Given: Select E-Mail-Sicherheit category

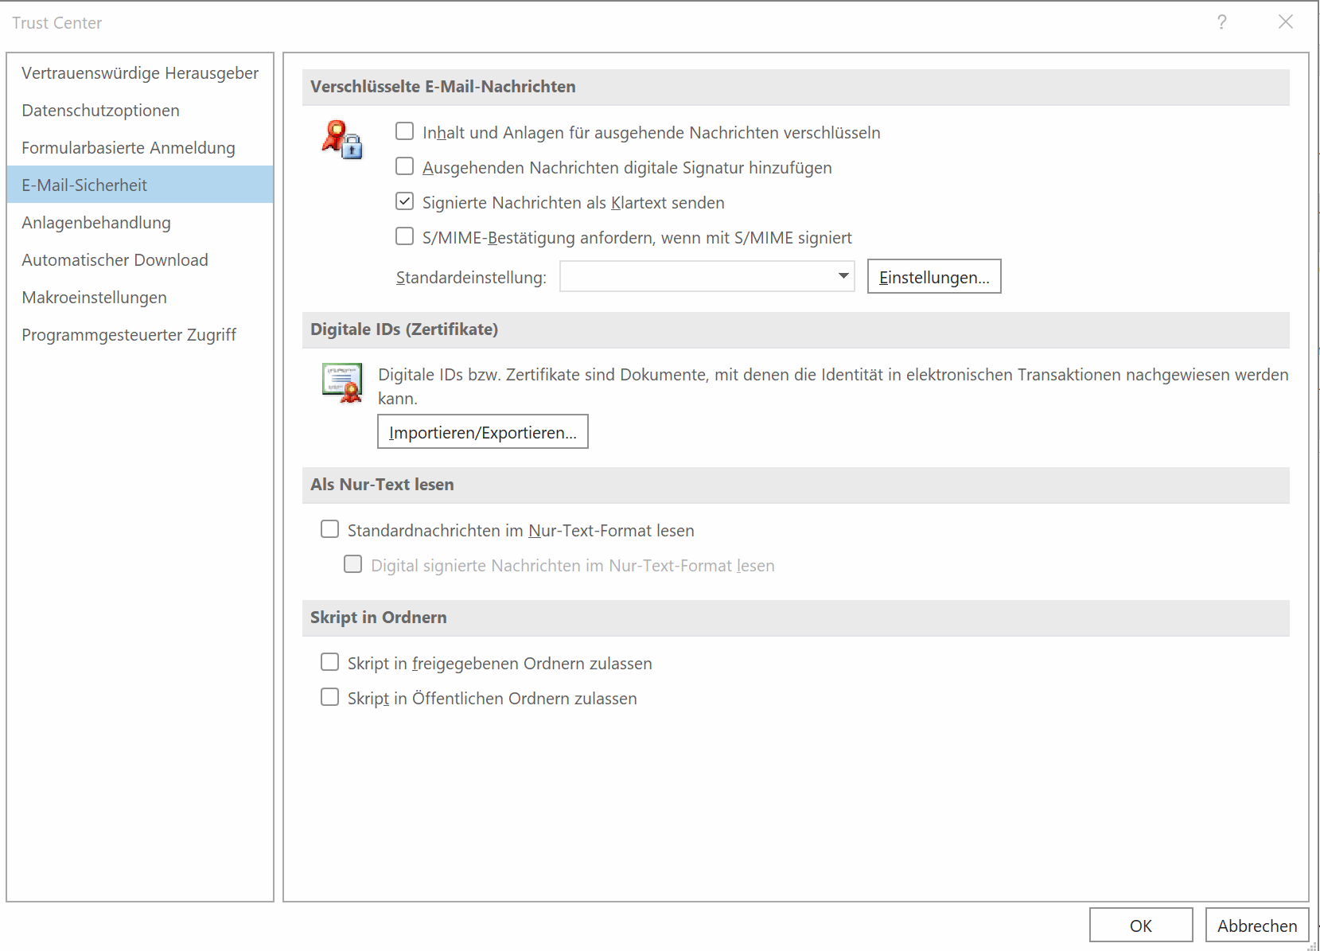Looking at the screenshot, I should (x=140, y=185).
